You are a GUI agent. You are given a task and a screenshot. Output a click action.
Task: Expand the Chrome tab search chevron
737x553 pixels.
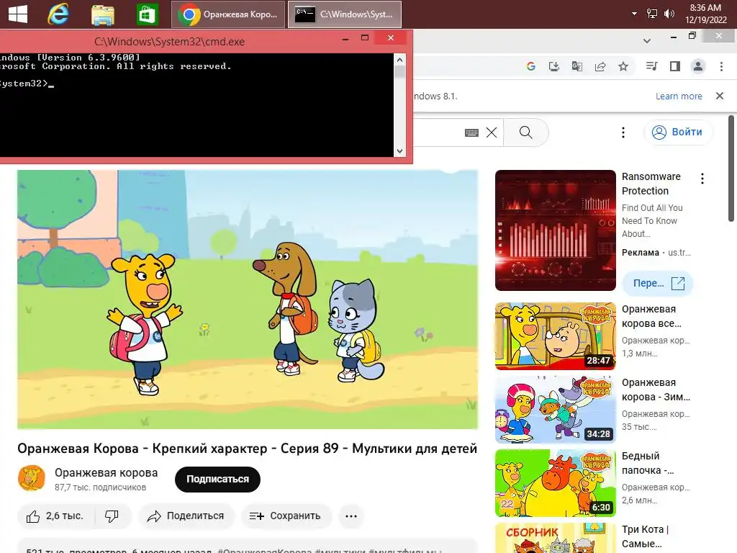click(x=647, y=40)
